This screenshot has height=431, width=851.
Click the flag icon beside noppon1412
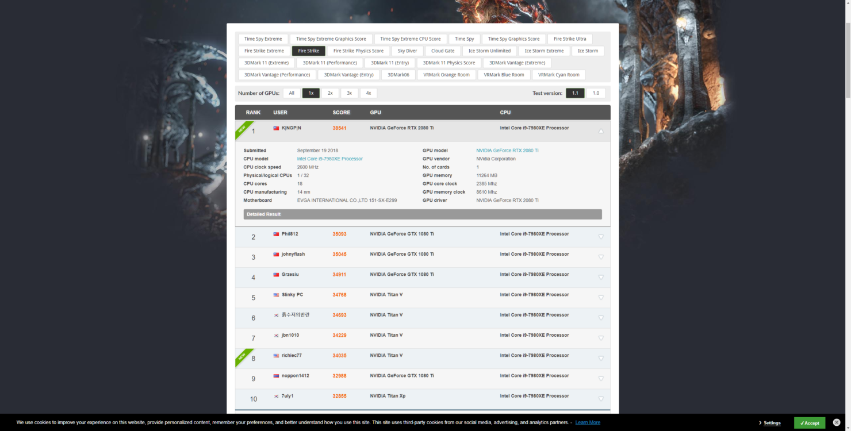(276, 376)
